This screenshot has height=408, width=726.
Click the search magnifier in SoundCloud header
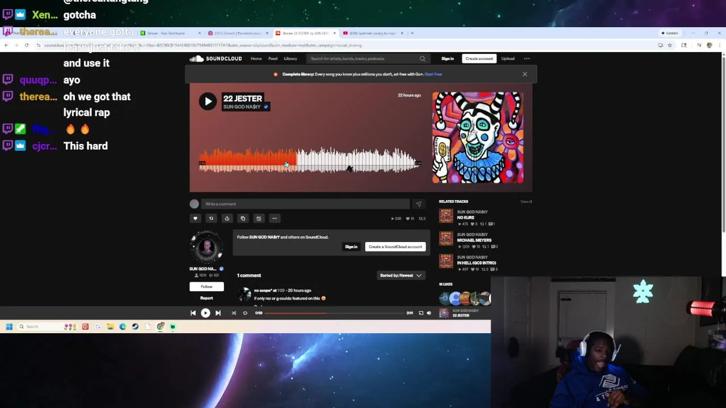pos(423,58)
